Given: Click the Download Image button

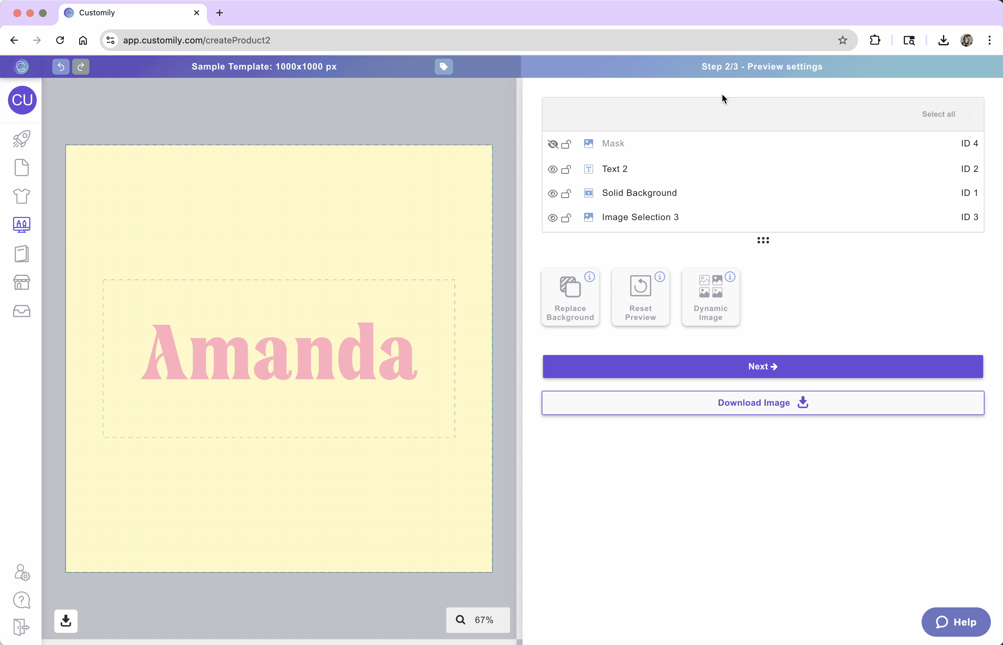Looking at the screenshot, I should tap(762, 403).
